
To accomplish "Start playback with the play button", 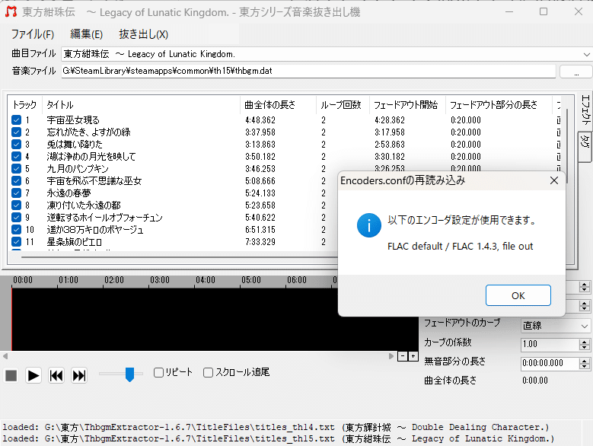I will pyautogui.click(x=33, y=376).
